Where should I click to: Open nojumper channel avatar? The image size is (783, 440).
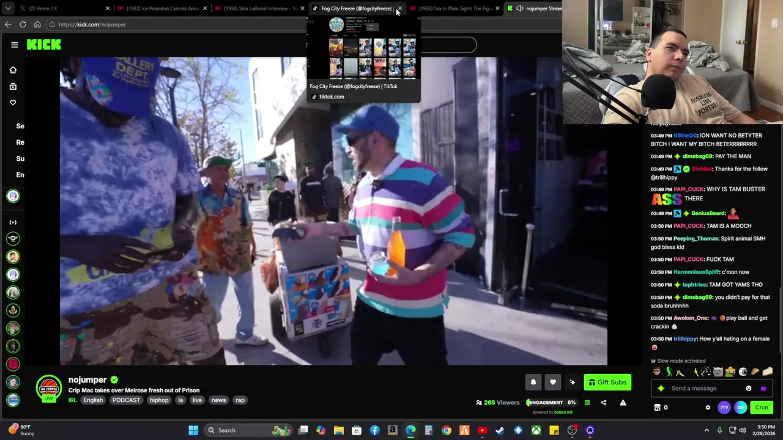[48, 388]
